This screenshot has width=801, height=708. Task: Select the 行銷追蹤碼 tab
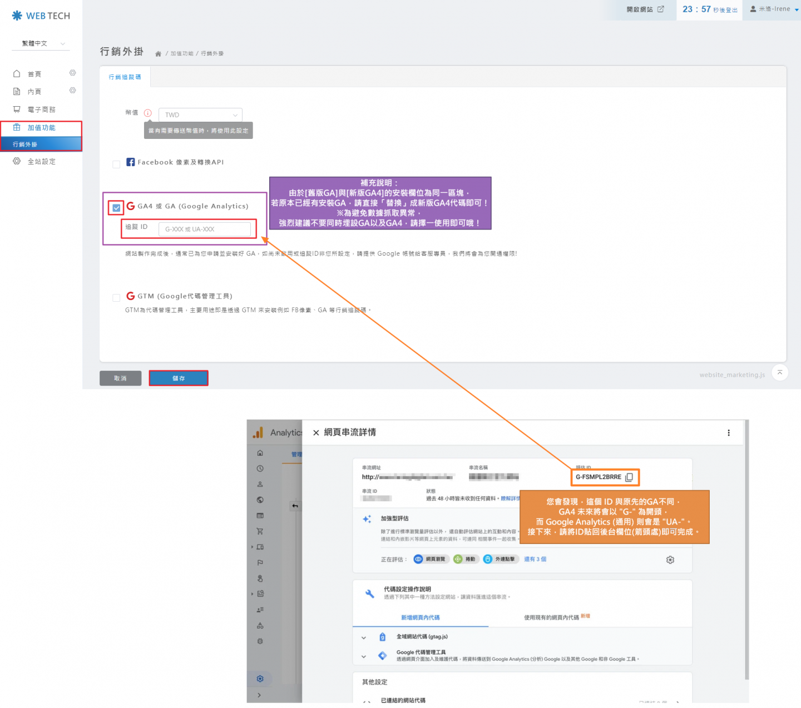(125, 77)
